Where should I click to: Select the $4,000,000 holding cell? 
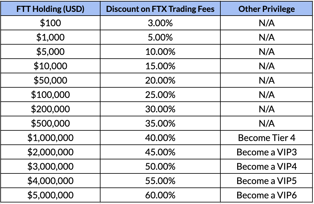[51, 181]
